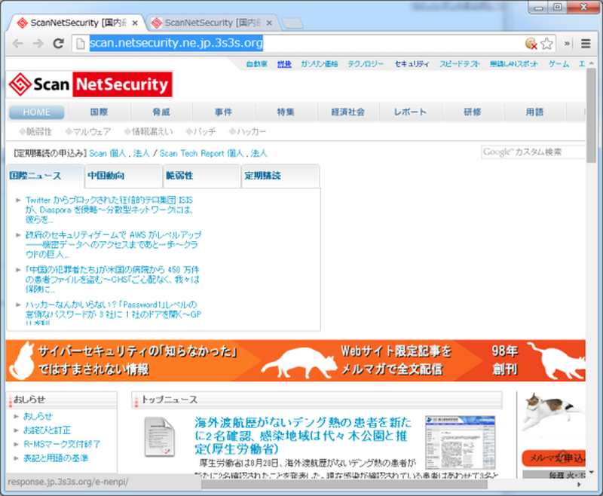Click the browser reload button

pyautogui.click(x=58, y=44)
